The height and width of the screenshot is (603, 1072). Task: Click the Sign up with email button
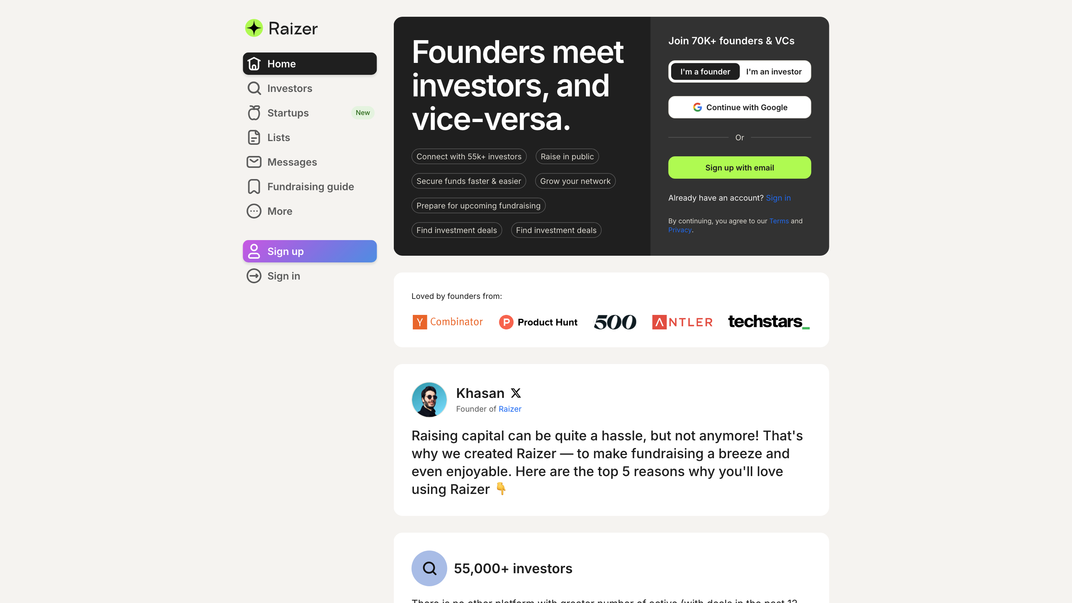740,167
